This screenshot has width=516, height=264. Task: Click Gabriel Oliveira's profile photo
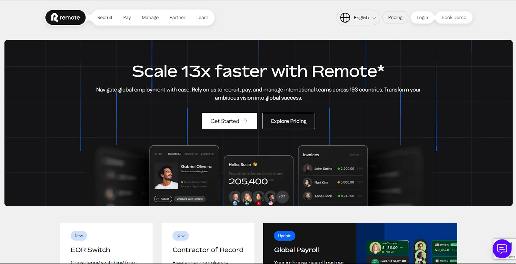click(x=166, y=176)
